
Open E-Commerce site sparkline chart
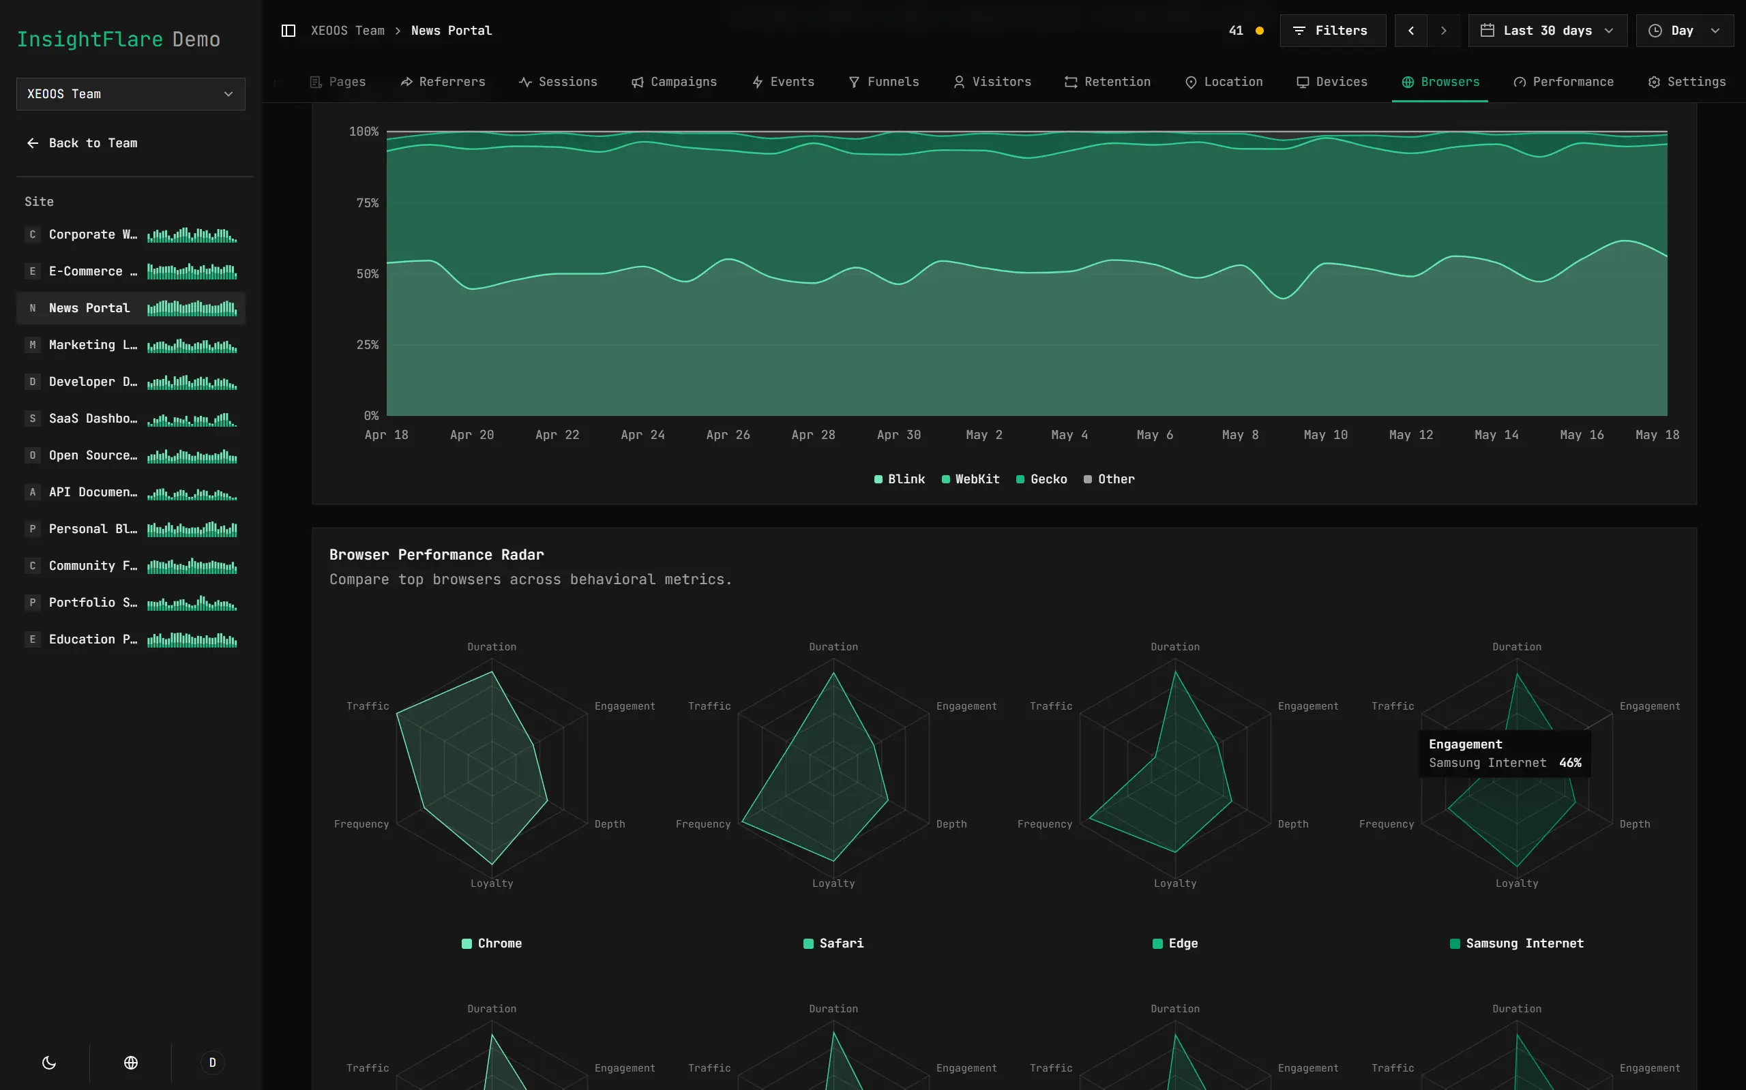point(192,271)
